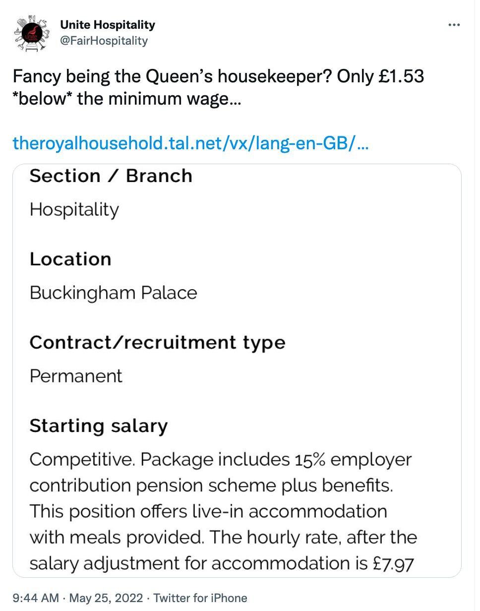Click the "*below* the minimum wage" text
The width and height of the screenshot is (480, 611).
[x=126, y=99]
